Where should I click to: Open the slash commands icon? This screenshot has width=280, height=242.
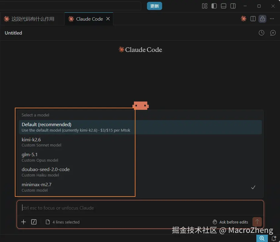click(34, 222)
